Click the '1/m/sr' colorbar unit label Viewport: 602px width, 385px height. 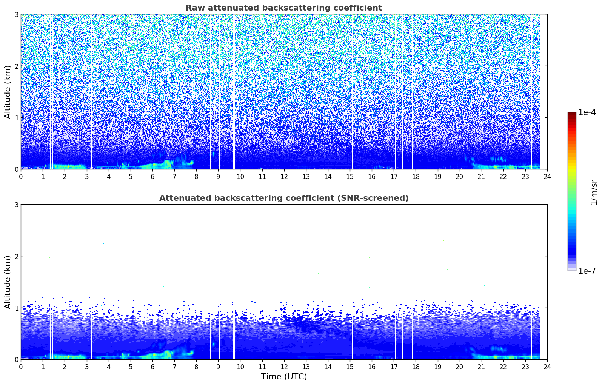pyautogui.click(x=594, y=192)
